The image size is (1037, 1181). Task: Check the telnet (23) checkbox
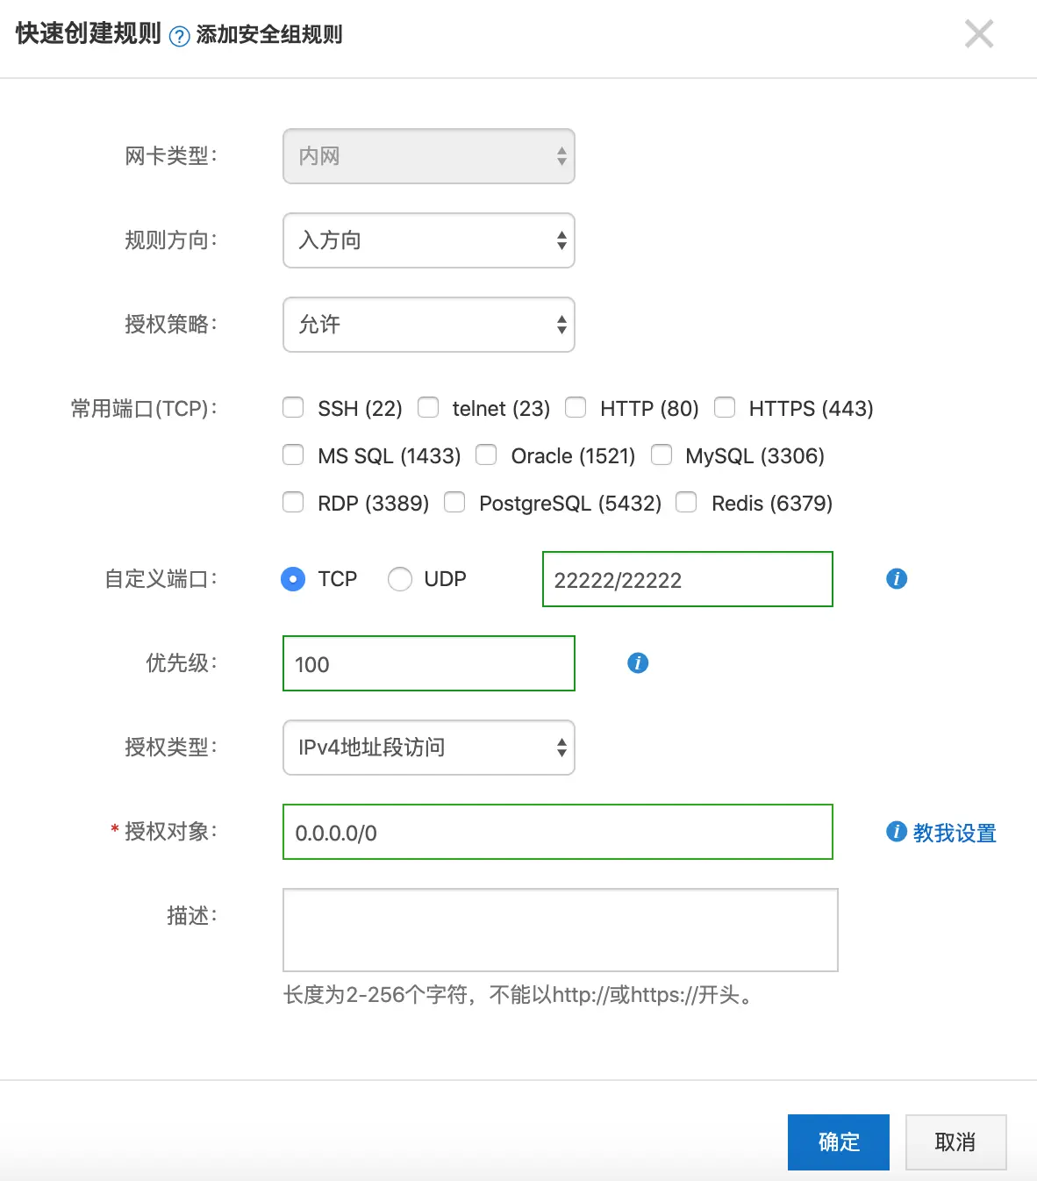428,407
